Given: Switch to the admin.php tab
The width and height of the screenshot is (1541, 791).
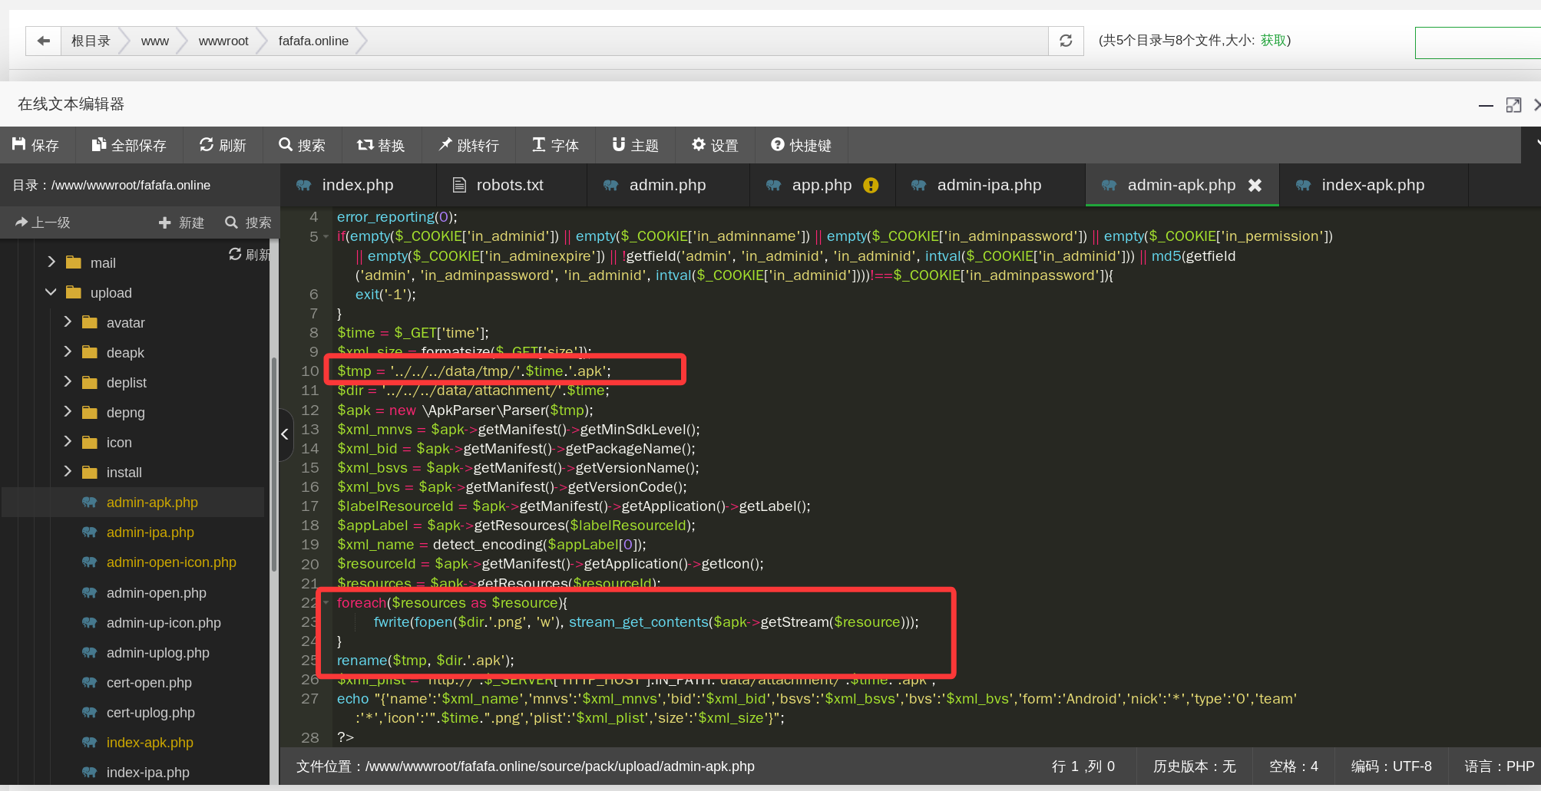Looking at the screenshot, I should 667,185.
